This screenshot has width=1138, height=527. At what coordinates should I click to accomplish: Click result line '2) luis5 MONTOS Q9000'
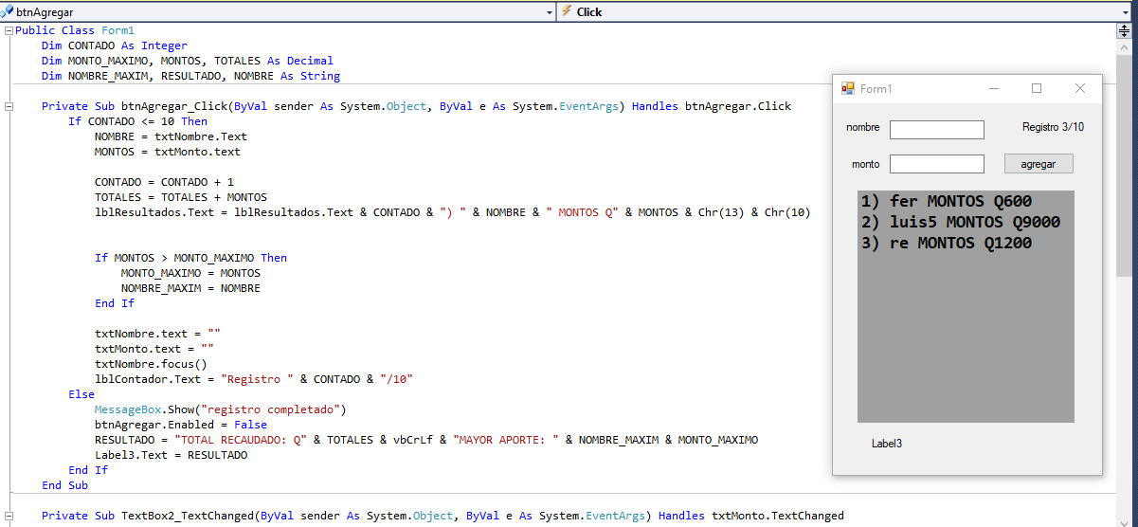[961, 222]
